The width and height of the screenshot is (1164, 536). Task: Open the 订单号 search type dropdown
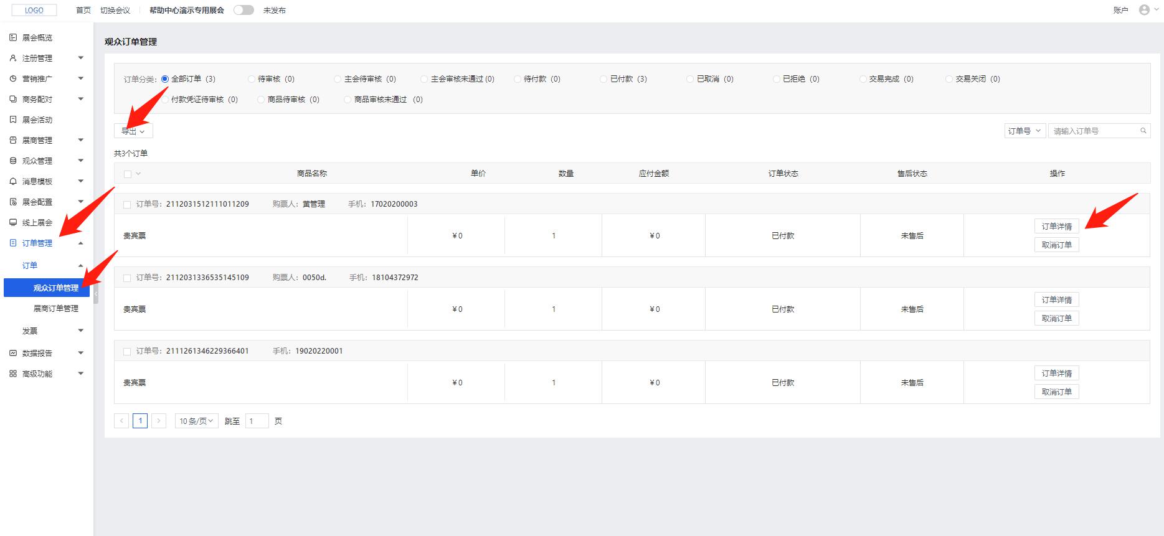[1024, 131]
